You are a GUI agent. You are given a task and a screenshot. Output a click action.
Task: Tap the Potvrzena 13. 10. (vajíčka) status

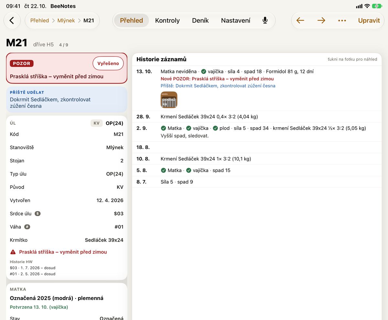39,307
